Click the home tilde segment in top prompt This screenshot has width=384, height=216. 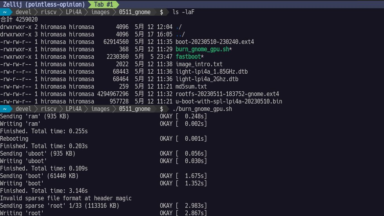pos(5,12)
